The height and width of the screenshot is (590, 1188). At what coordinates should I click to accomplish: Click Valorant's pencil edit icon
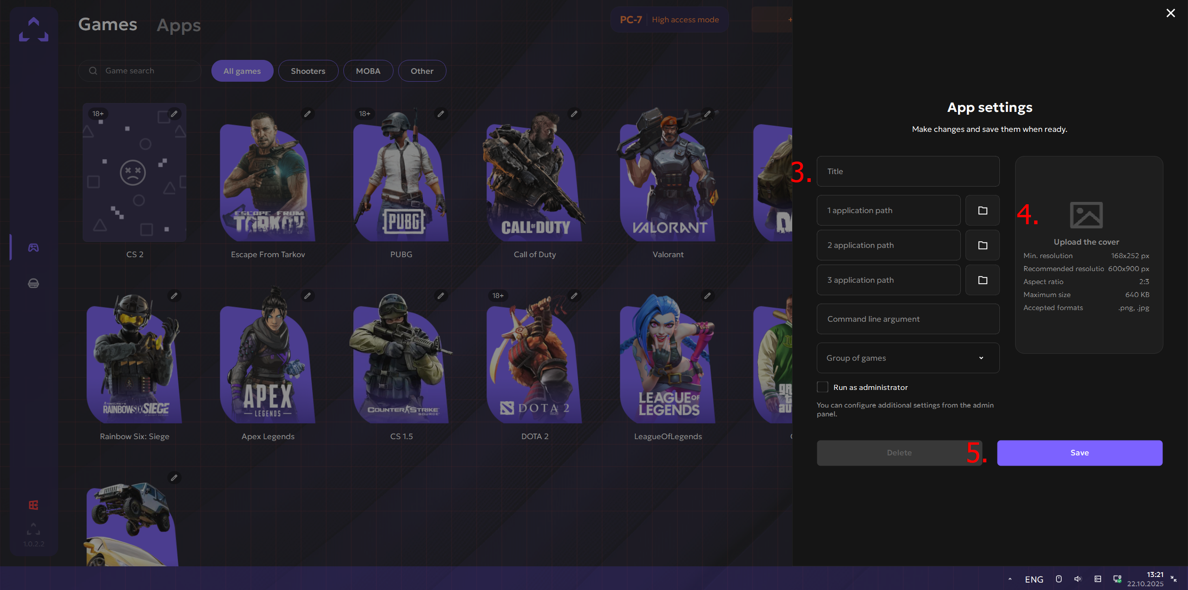click(707, 114)
